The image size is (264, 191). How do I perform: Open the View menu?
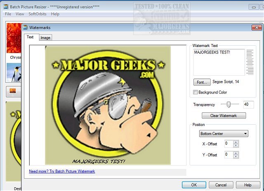[20, 14]
